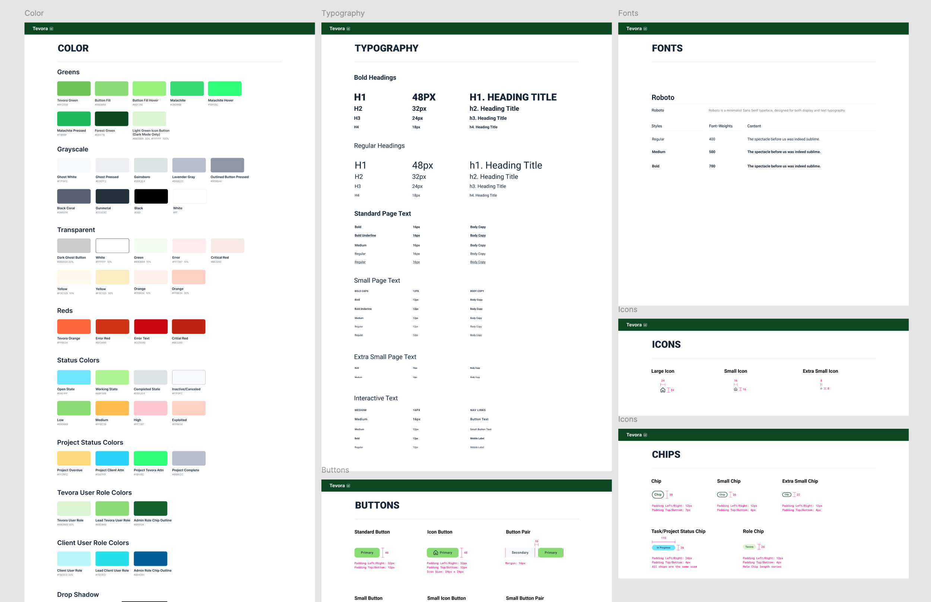
Task: Select the Error Text red swatch
Action: pos(150,326)
